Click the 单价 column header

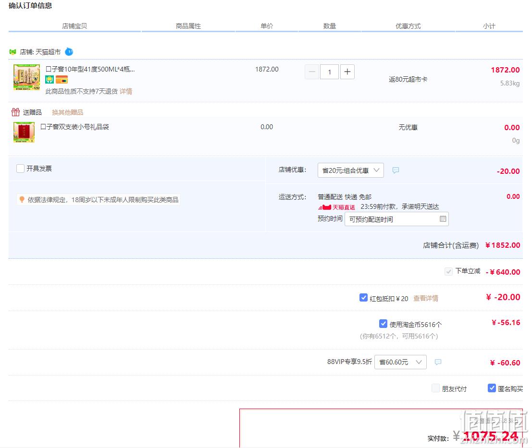coord(267,26)
